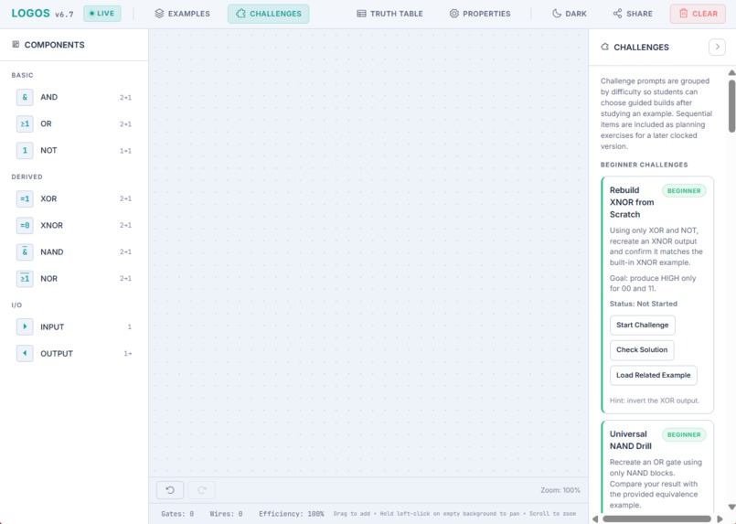Image resolution: width=736 pixels, height=524 pixels.
Task: Click the NAND component label
Action: pyautogui.click(x=51, y=252)
